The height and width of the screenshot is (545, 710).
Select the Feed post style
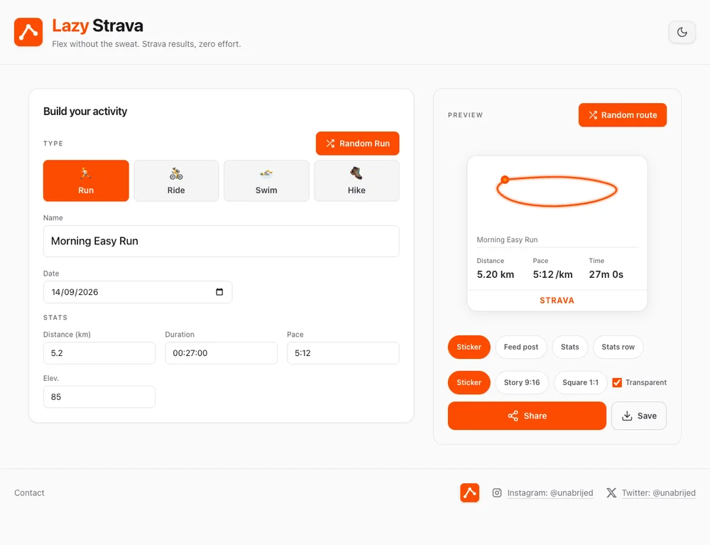[x=521, y=347]
